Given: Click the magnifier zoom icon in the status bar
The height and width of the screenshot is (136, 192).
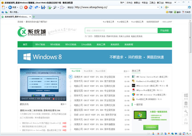Looking at the screenshot, I should 188,133.
